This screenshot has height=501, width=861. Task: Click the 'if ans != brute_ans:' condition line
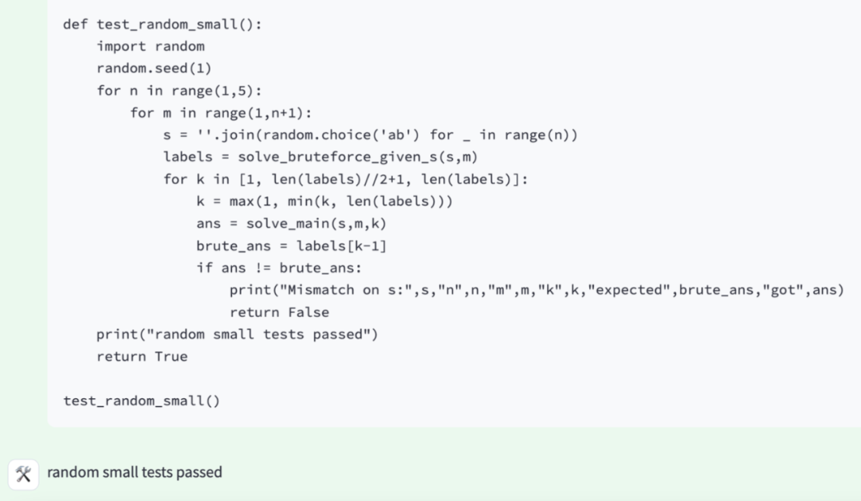pyautogui.click(x=279, y=268)
